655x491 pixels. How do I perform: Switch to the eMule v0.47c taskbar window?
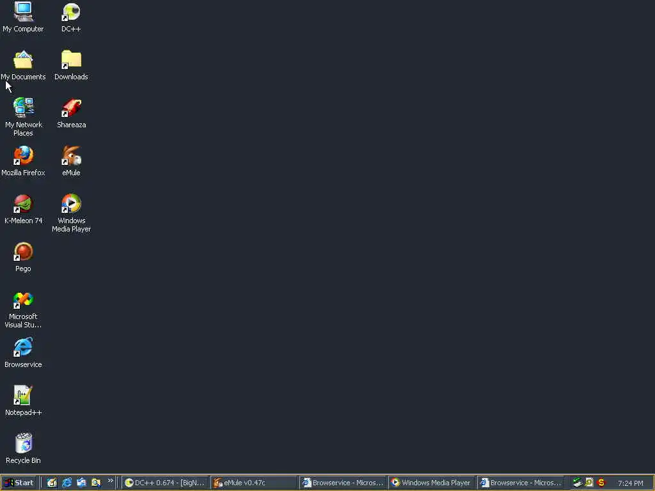pos(253,483)
